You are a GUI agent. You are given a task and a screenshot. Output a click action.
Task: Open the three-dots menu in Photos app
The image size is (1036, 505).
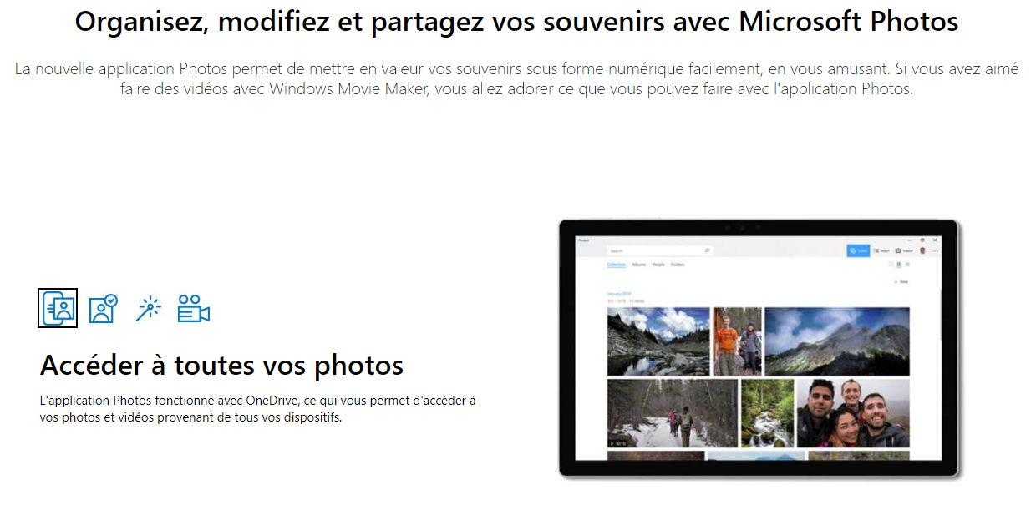(936, 250)
